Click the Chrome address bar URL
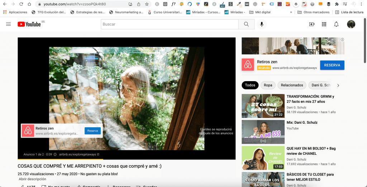Screen dimensions: 367x187 pos(75,4)
